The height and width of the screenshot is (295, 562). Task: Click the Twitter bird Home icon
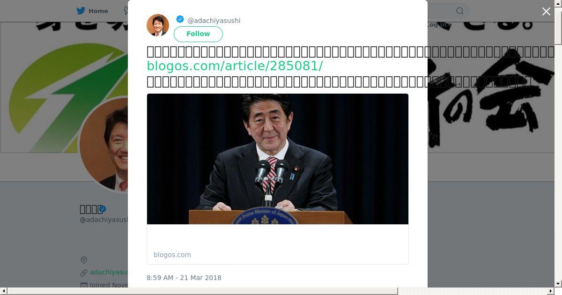point(81,11)
